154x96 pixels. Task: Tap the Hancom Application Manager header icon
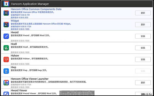click(x=6, y=4)
